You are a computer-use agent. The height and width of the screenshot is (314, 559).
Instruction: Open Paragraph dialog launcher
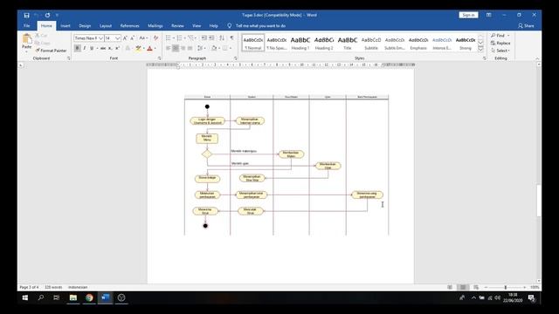(236, 58)
